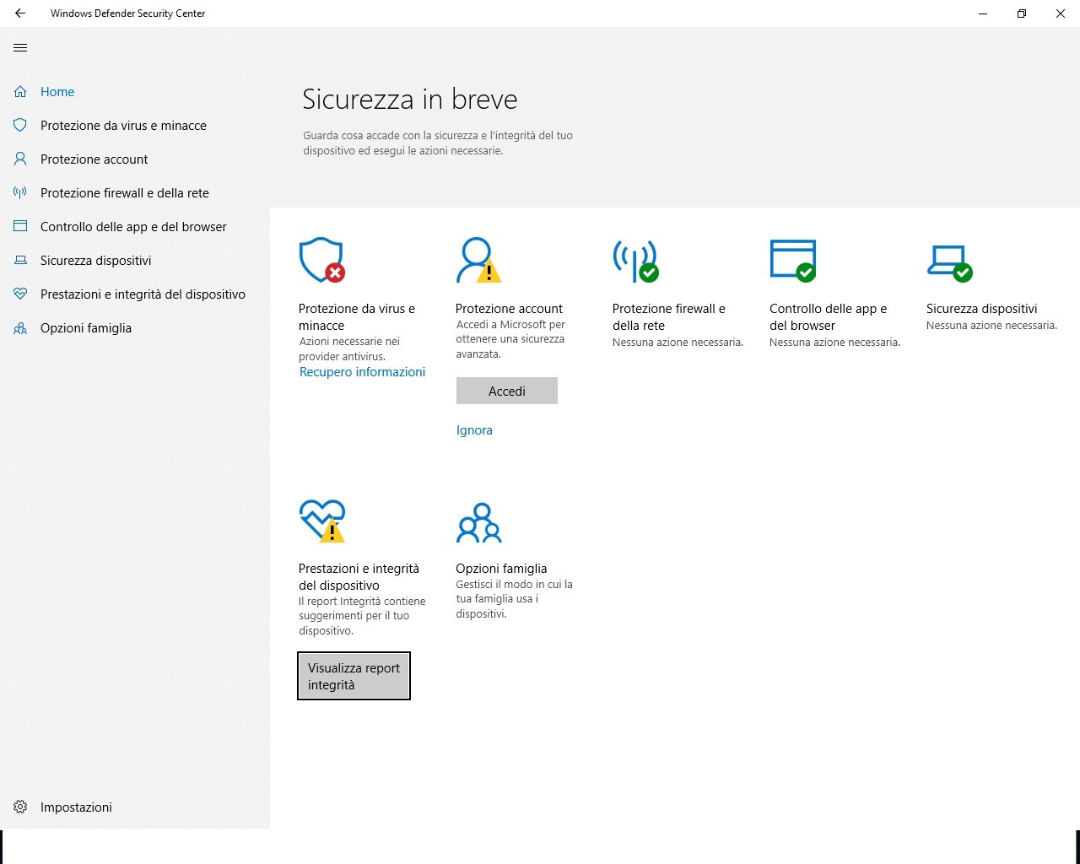1080x864 pixels.
Task: Click the Home house icon in sidebar
Action: tap(20, 92)
